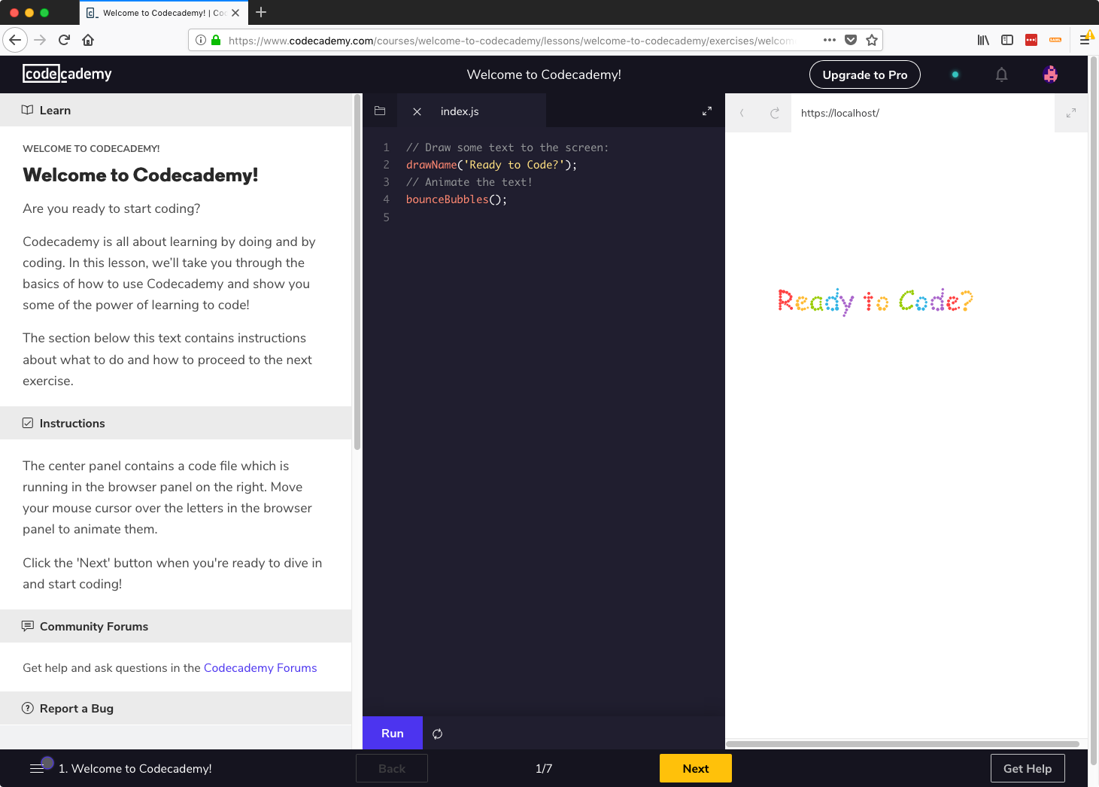Image resolution: width=1099 pixels, height=787 pixels.
Task: Reset the code with the refresh icon beside Run
Action: click(x=437, y=734)
